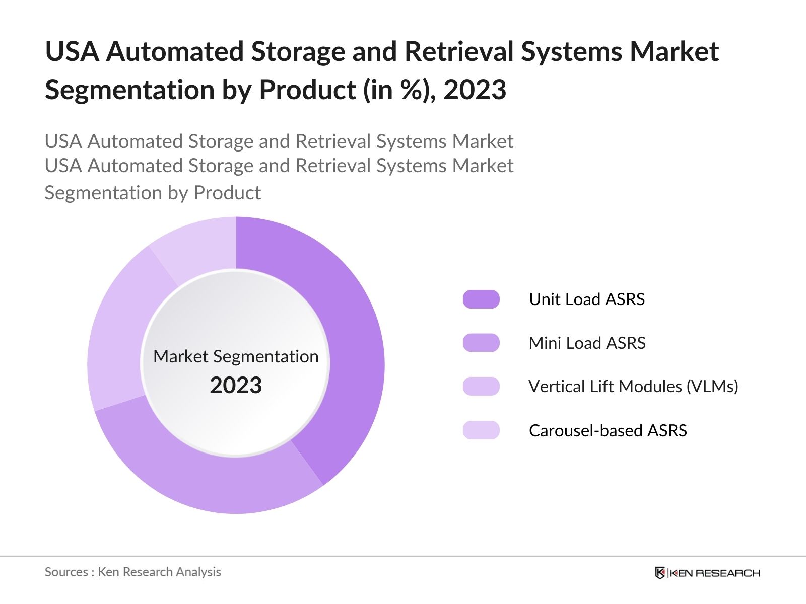This screenshot has height=604, width=806.
Task: Click the light lavender donut segment
Action: (201, 237)
